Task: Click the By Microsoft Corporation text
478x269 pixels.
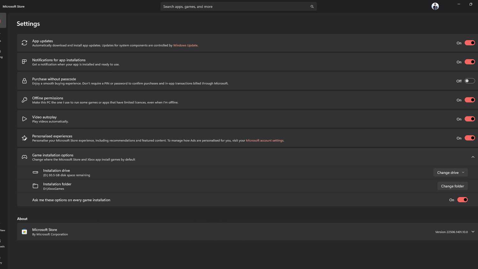Action: click(x=50, y=234)
